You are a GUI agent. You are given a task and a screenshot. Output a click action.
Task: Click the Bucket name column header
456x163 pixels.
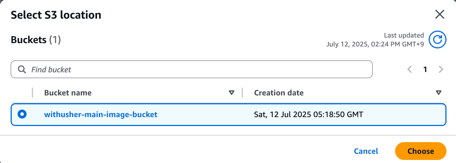68,93
